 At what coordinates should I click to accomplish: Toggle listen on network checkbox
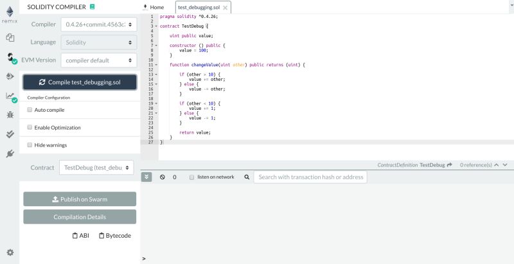coord(191,177)
